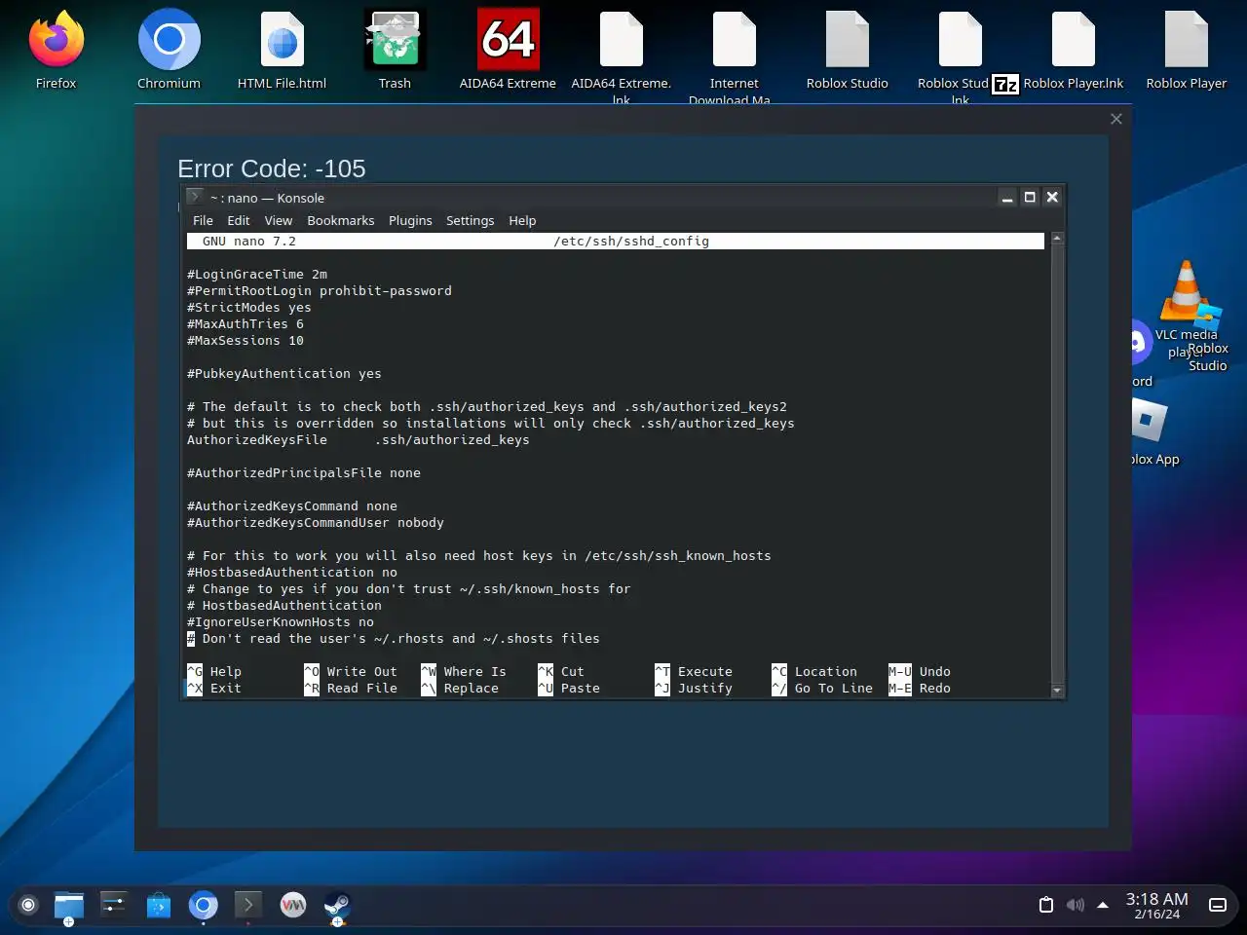Close the Error Code -105 window behind Konsole
Viewport: 1247px width, 935px height.
pyautogui.click(x=1116, y=119)
